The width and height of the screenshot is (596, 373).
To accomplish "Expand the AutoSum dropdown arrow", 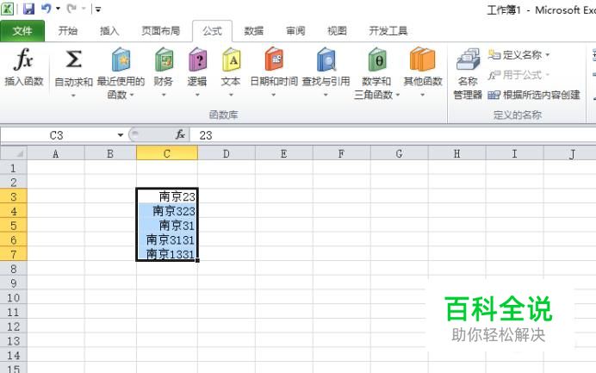I will point(73,95).
